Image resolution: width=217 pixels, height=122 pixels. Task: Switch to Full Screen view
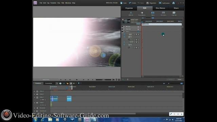(x=164, y=3)
